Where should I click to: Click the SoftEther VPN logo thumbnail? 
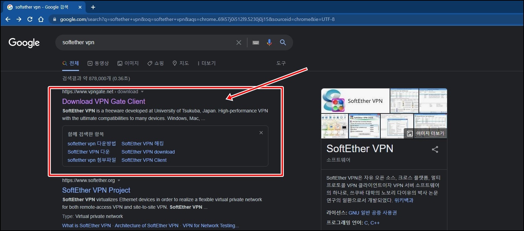pyautogui.click(x=355, y=101)
